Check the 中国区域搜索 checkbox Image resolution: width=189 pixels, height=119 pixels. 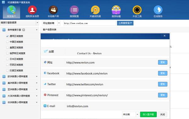pos(7,42)
